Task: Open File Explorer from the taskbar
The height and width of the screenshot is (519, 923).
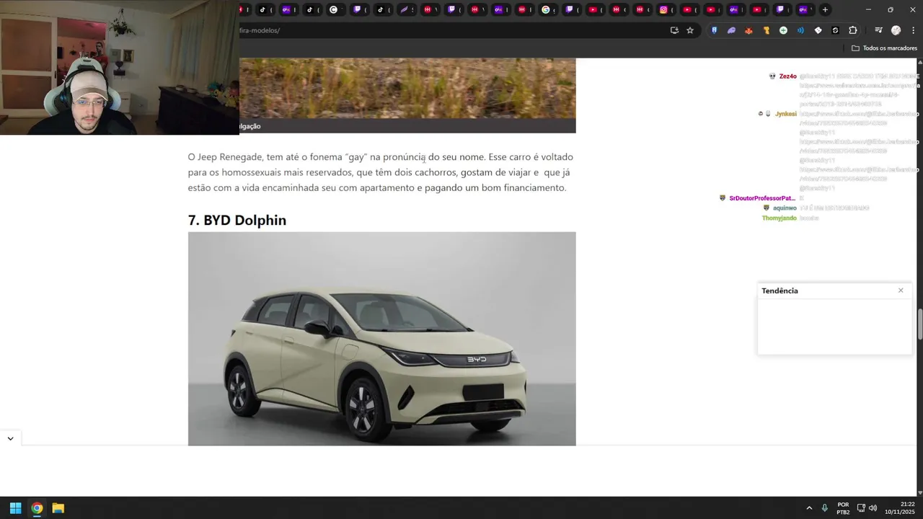Action: pyautogui.click(x=58, y=508)
